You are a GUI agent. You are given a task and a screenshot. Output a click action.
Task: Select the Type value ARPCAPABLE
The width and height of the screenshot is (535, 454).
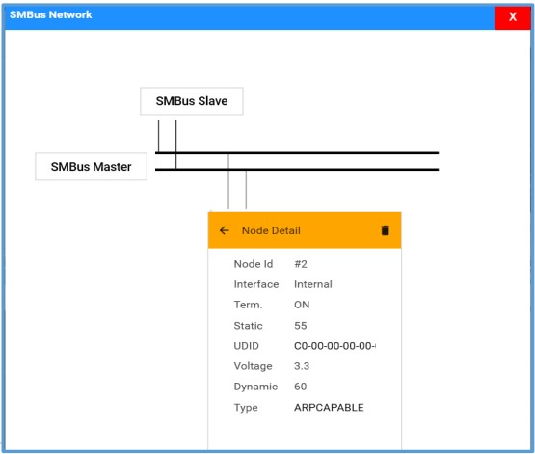pos(329,408)
